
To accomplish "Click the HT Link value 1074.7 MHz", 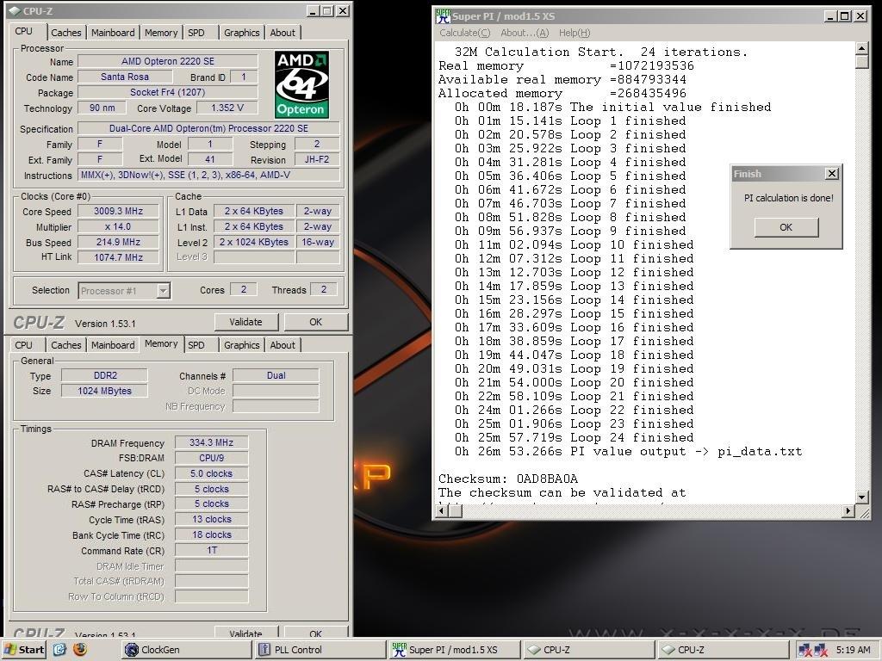I will [x=118, y=257].
